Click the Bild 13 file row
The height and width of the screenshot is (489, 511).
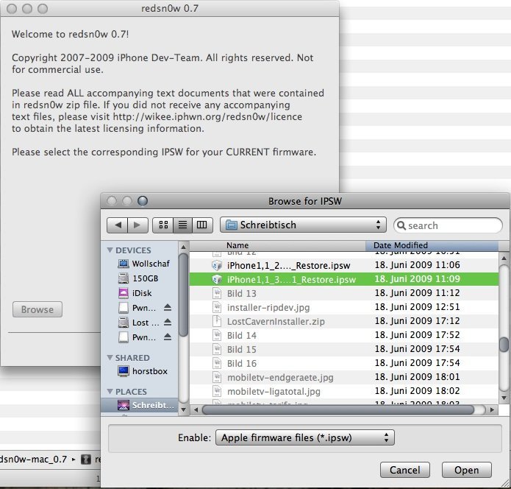(344, 293)
